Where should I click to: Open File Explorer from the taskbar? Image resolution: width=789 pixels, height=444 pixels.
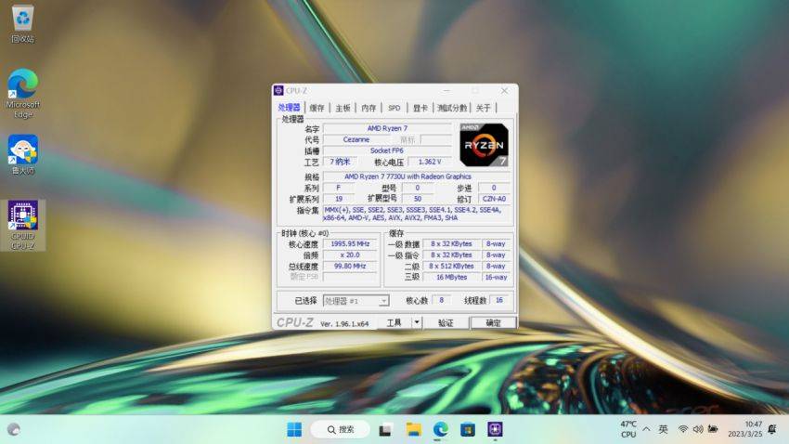coord(413,429)
